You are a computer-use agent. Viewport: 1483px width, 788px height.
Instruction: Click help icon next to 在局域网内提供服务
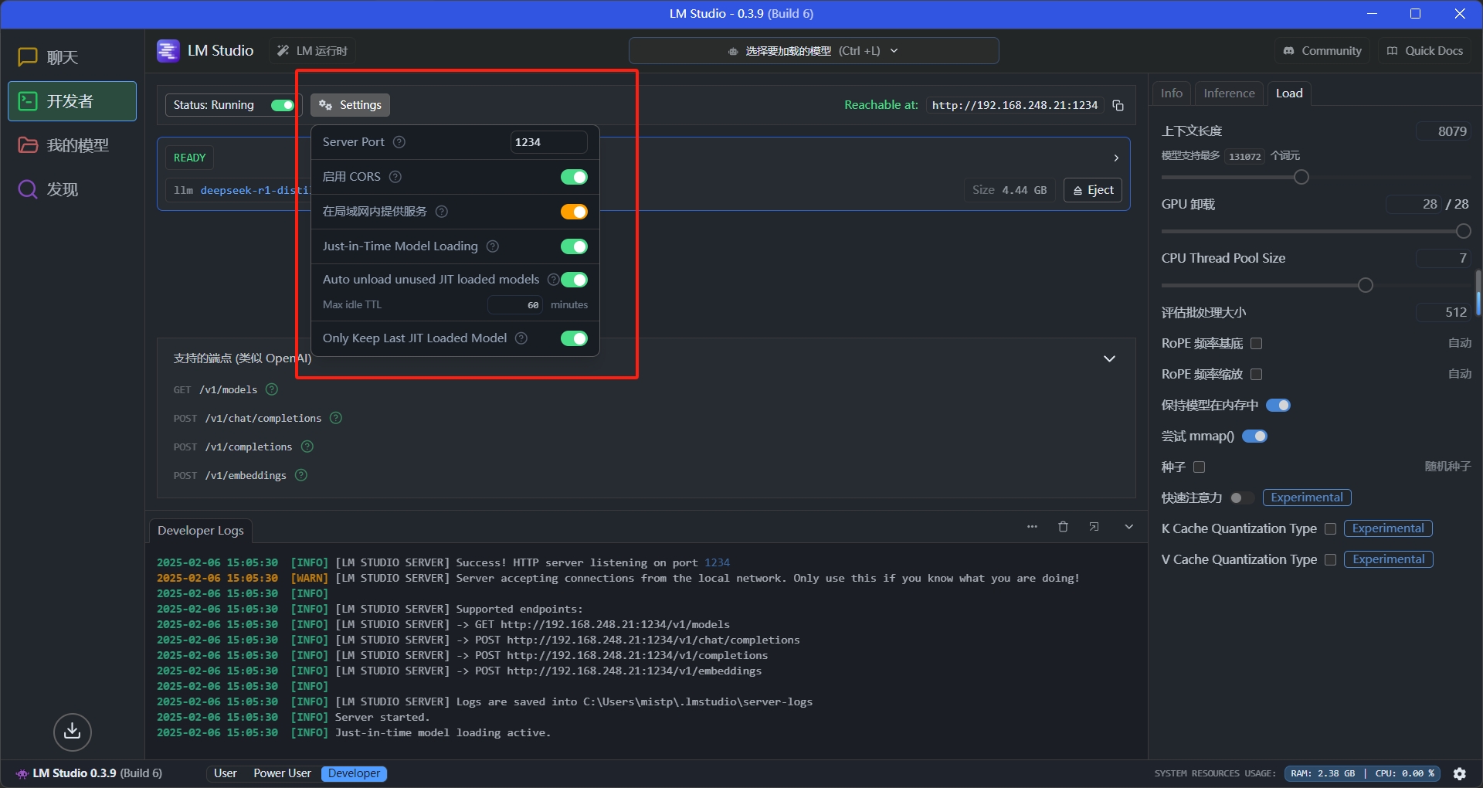coord(442,212)
